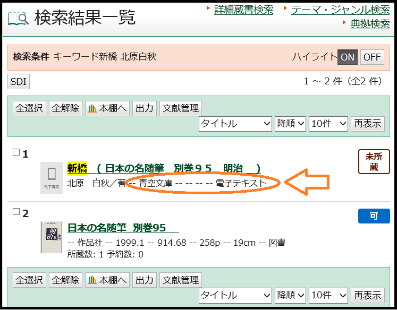397x310 pixels.
Task: Click the bottom 本棚へ button
Action: click(107, 280)
